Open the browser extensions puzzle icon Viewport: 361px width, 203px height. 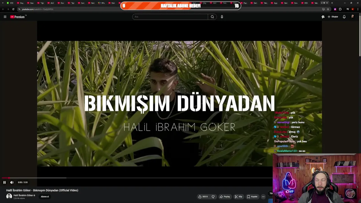[x=340, y=9]
